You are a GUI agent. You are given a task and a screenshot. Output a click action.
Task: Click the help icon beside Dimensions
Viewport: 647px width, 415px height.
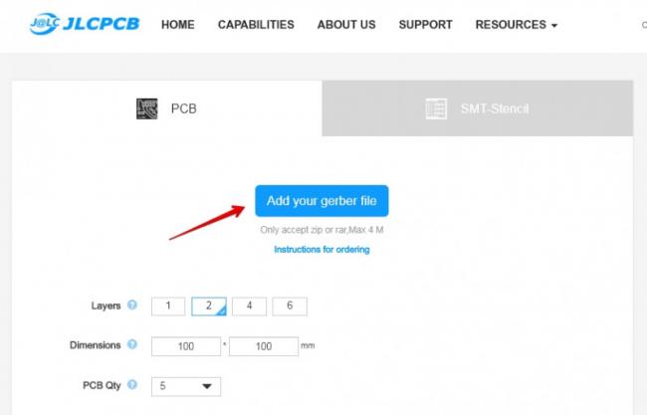point(132,344)
